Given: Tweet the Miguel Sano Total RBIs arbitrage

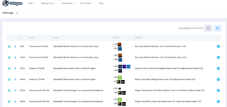Looking at the screenshot, I should click(x=218, y=79).
